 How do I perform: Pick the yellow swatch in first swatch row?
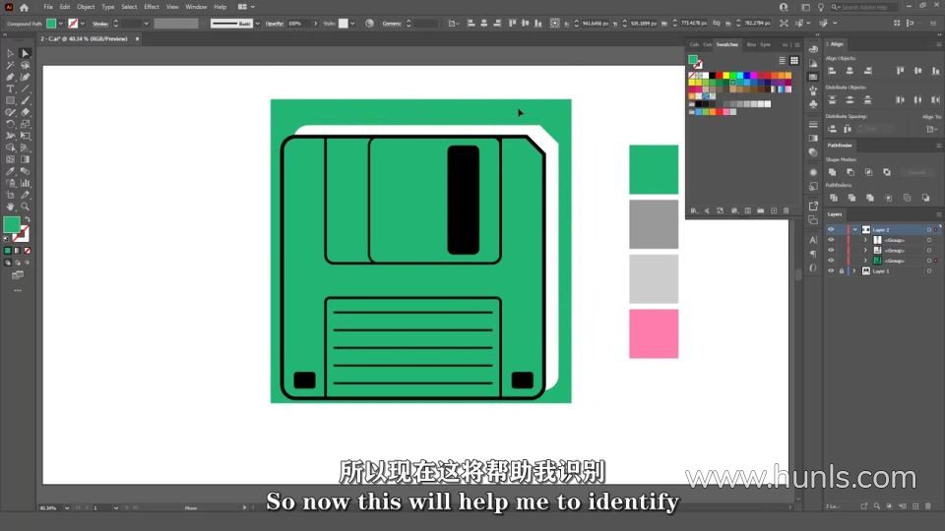[x=726, y=76]
